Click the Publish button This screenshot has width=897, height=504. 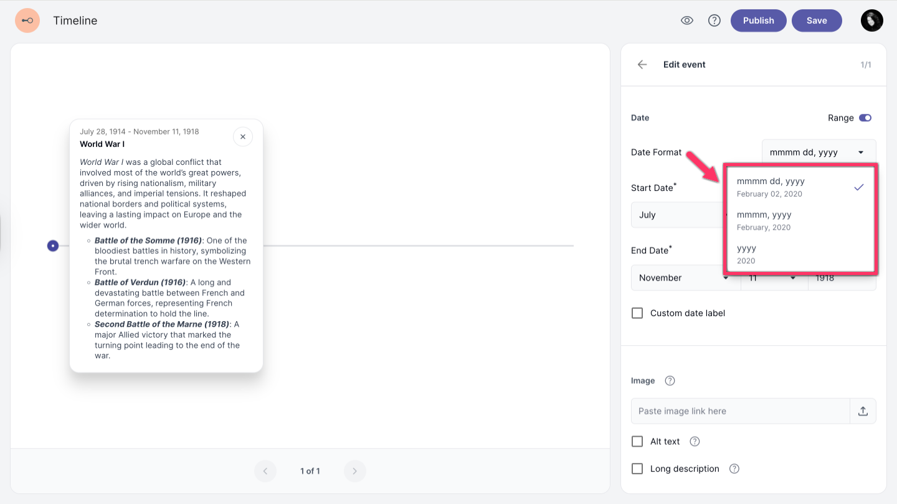(758, 21)
